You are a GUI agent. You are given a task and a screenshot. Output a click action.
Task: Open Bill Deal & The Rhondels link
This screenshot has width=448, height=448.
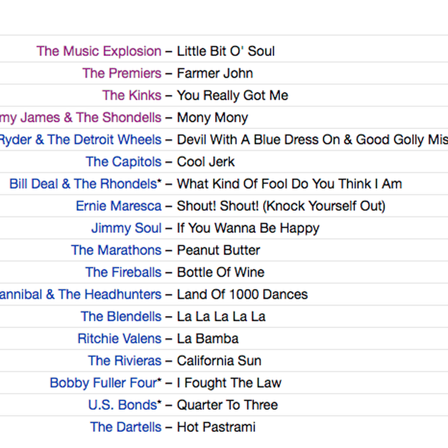point(85,184)
